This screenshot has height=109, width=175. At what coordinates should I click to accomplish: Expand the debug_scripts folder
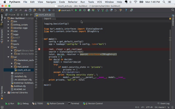click(9, 25)
